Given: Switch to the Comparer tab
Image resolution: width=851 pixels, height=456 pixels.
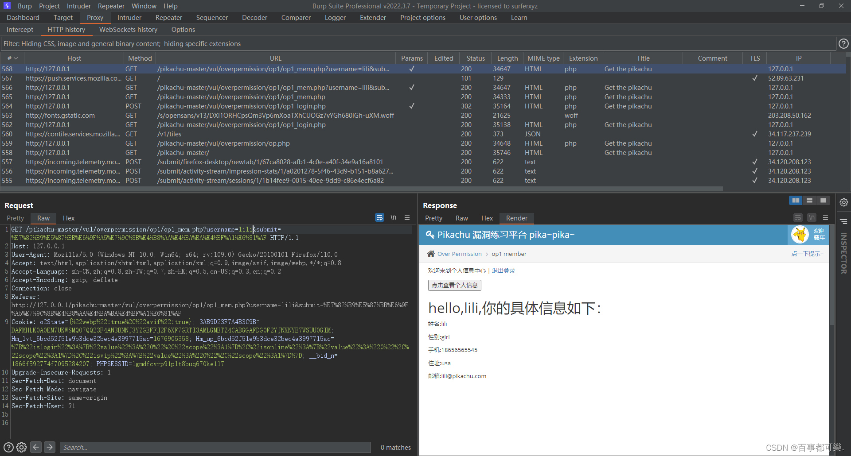Looking at the screenshot, I should 296,18.
